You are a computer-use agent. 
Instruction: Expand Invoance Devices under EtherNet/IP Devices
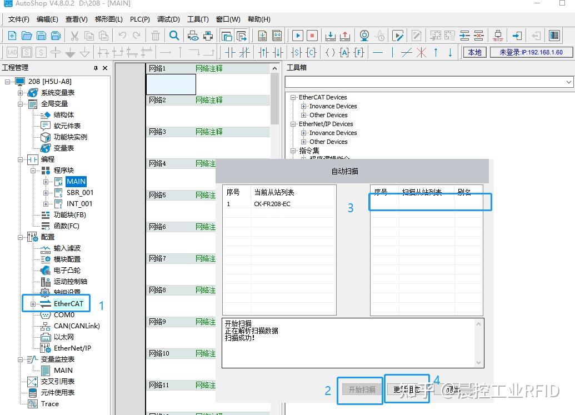[305, 133]
